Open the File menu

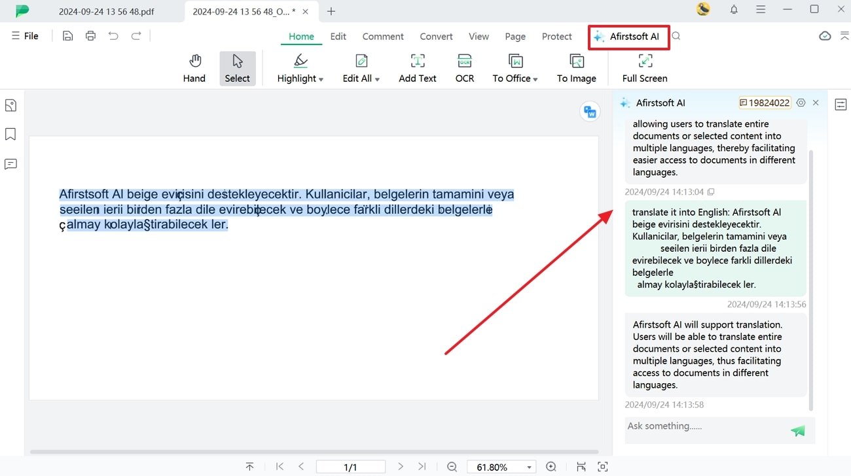[x=25, y=36]
